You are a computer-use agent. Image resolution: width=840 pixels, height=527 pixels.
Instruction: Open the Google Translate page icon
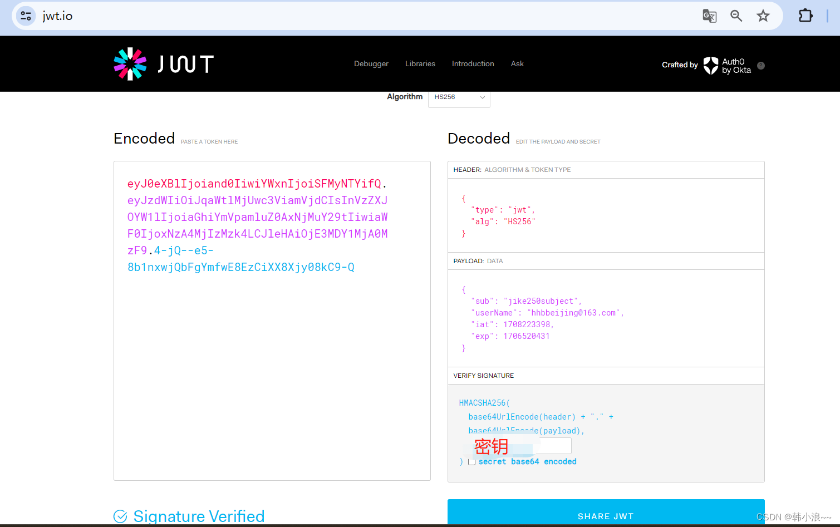(709, 16)
